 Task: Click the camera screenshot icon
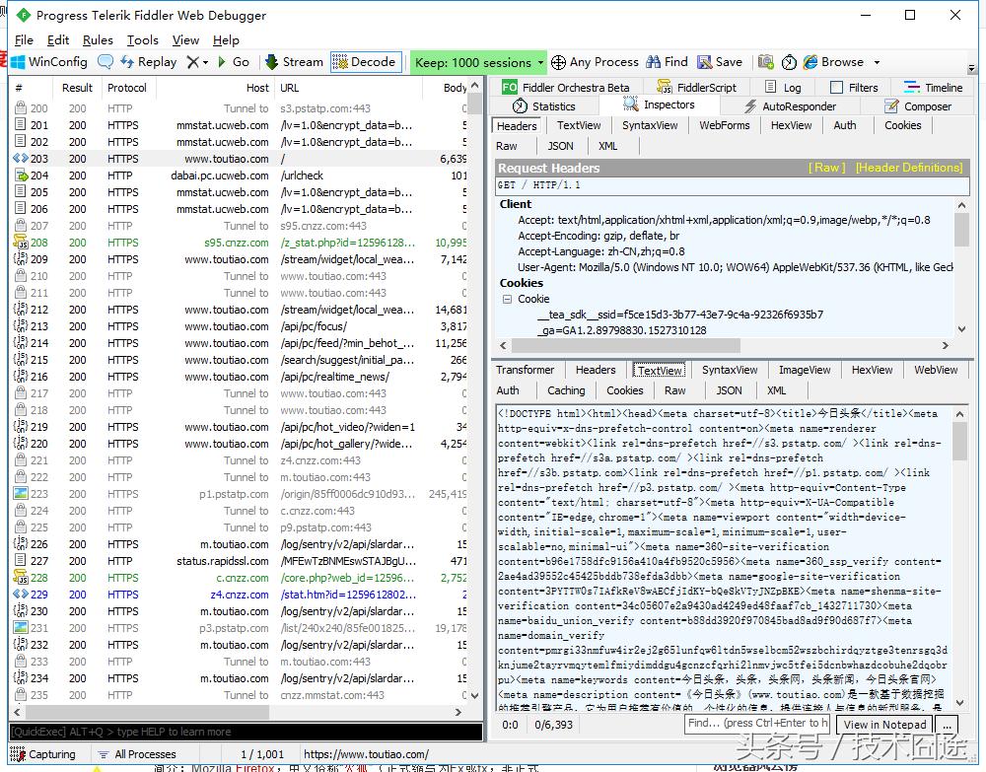point(765,61)
